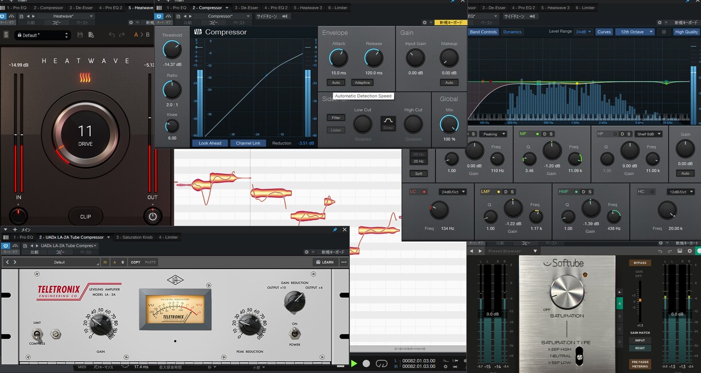Click the Adaptive button in Compressor Envelope
Screen dimensions: 701x373
click(x=362, y=83)
